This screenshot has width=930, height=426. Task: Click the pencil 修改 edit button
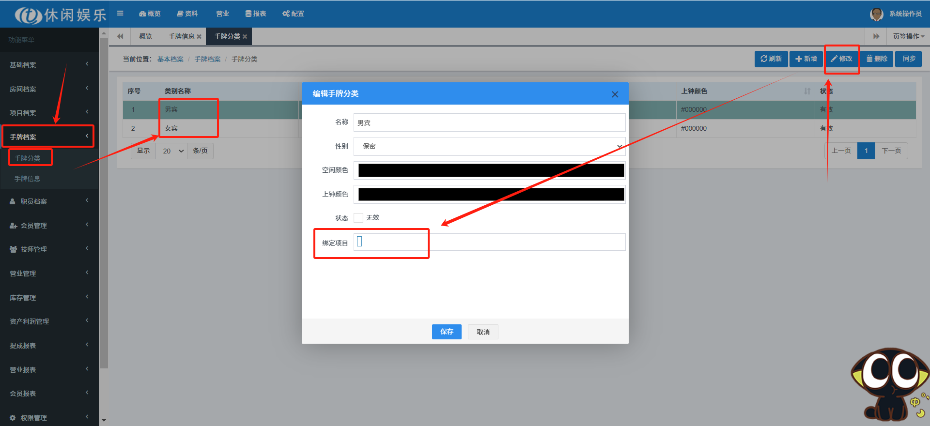pos(841,59)
